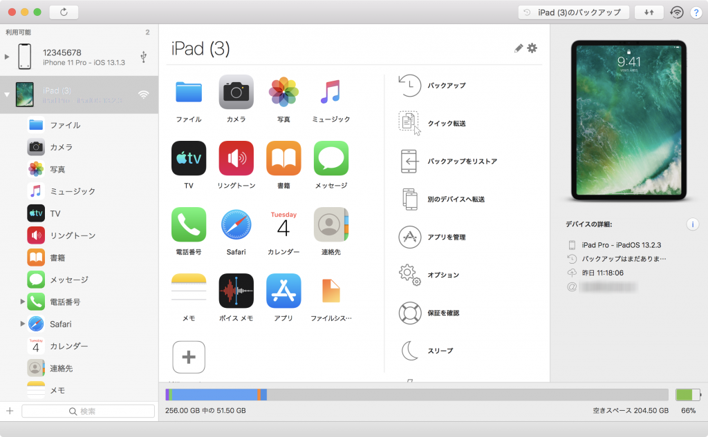Put the device to スリープ

click(x=426, y=351)
